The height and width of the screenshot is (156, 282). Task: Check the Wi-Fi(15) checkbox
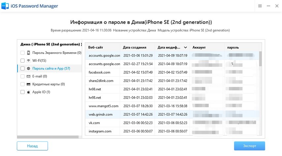pos(22,60)
